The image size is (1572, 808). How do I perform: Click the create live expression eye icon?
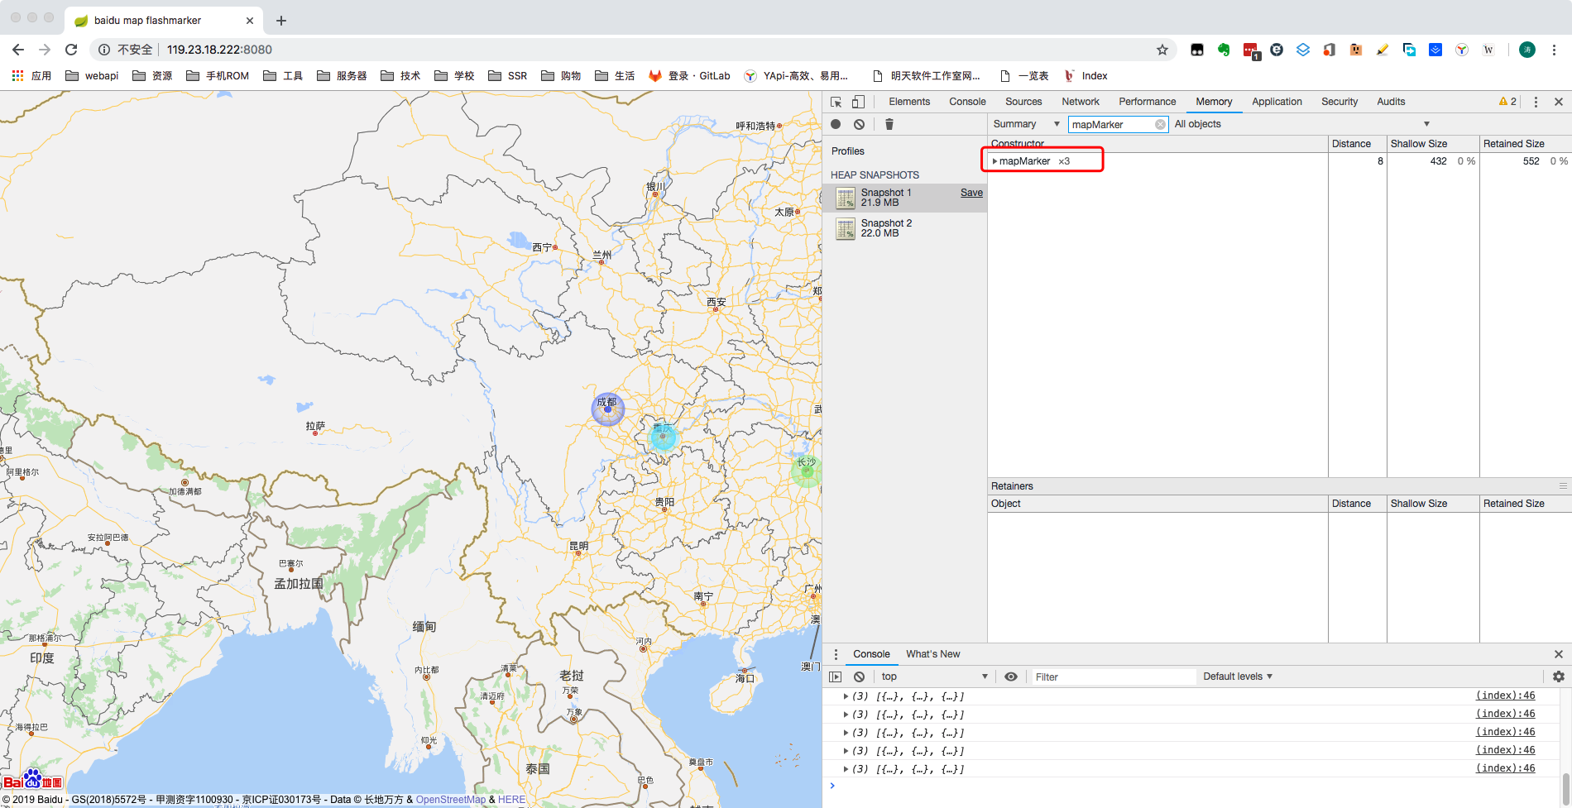(x=1011, y=677)
